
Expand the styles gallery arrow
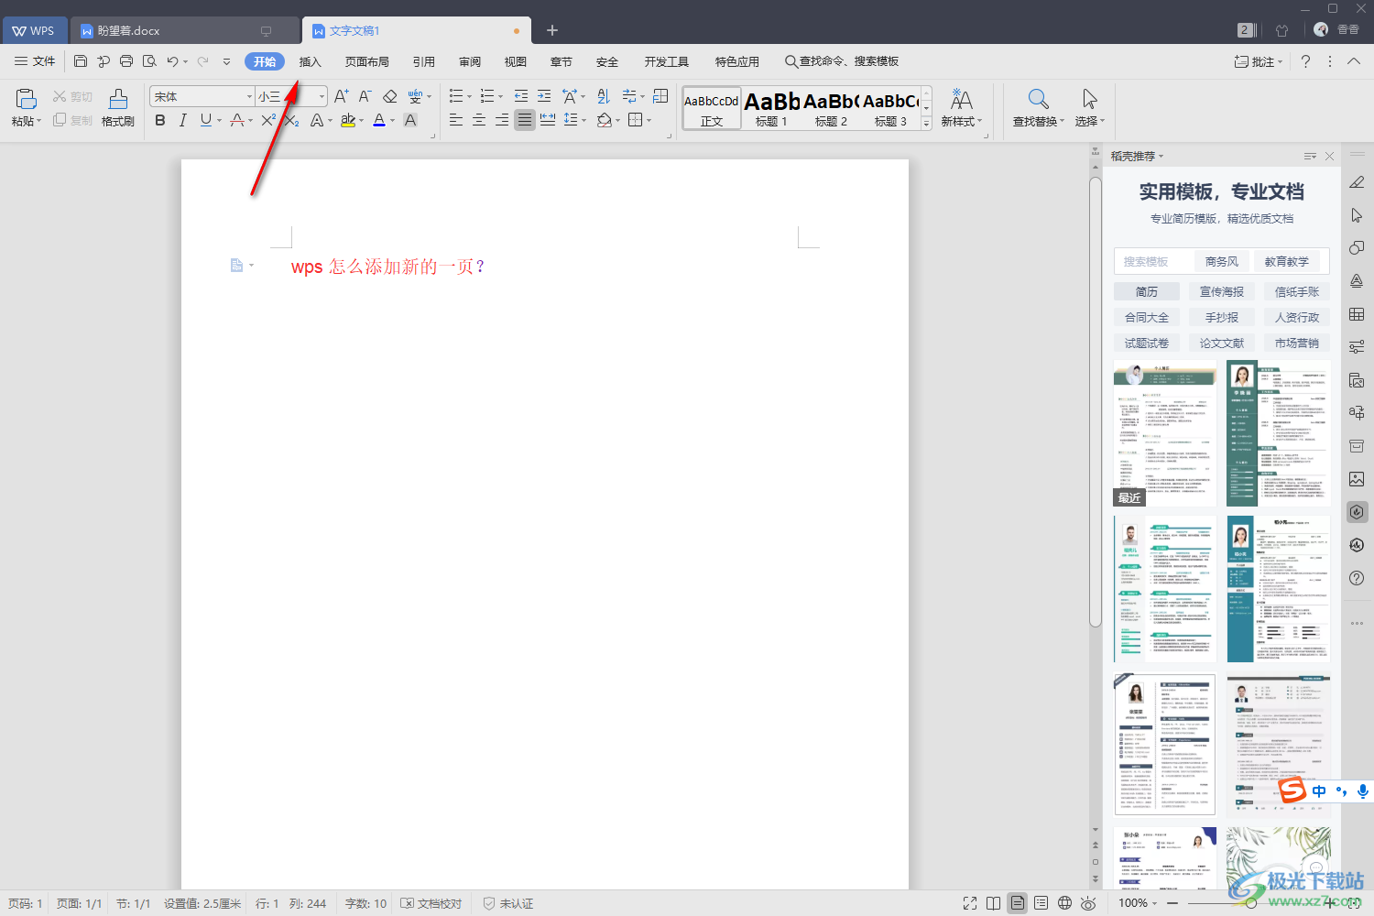pyautogui.click(x=926, y=123)
